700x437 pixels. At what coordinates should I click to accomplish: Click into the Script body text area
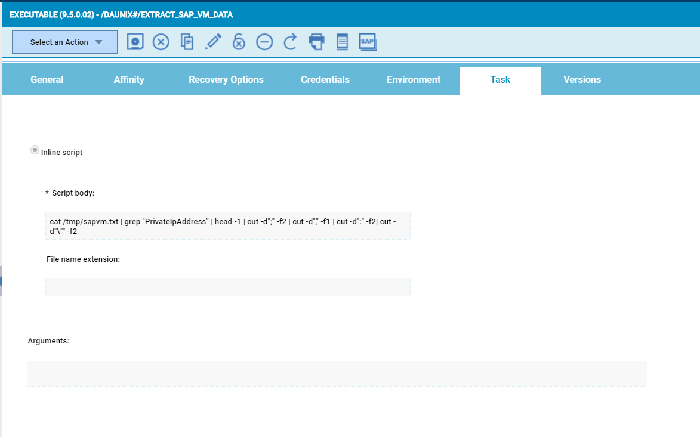pos(227,226)
